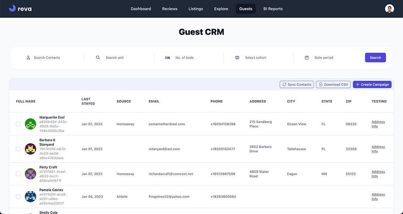
Task: Click the purple Search button
Action: (375, 58)
